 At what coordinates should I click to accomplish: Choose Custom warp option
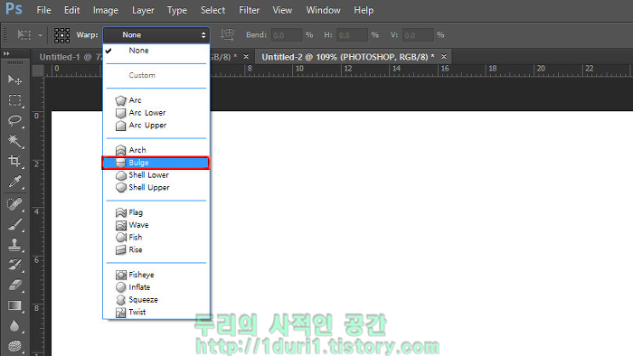click(x=156, y=75)
